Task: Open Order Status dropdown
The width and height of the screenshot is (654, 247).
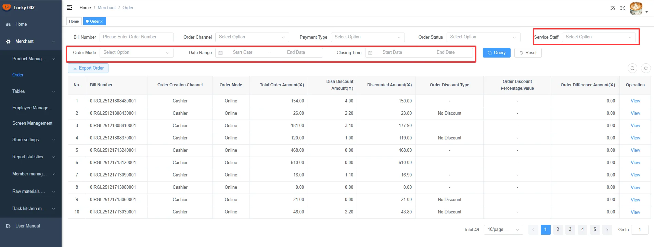Action: pos(484,37)
